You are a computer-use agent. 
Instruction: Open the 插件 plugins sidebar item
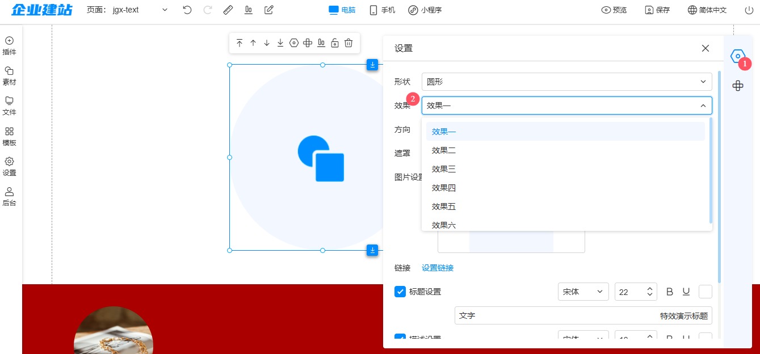click(x=10, y=46)
